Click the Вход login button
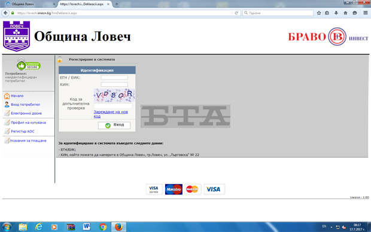The image size is (371, 232). pos(114,125)
